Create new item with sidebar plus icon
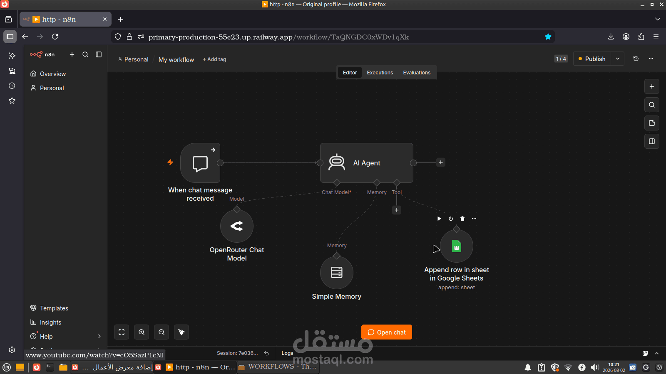This screenshot has height=374, width=666. pyautogui.click(x=72, y=54)
